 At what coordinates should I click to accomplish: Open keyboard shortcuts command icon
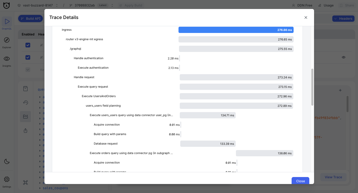pyautogui.click(x=25, y=183)
